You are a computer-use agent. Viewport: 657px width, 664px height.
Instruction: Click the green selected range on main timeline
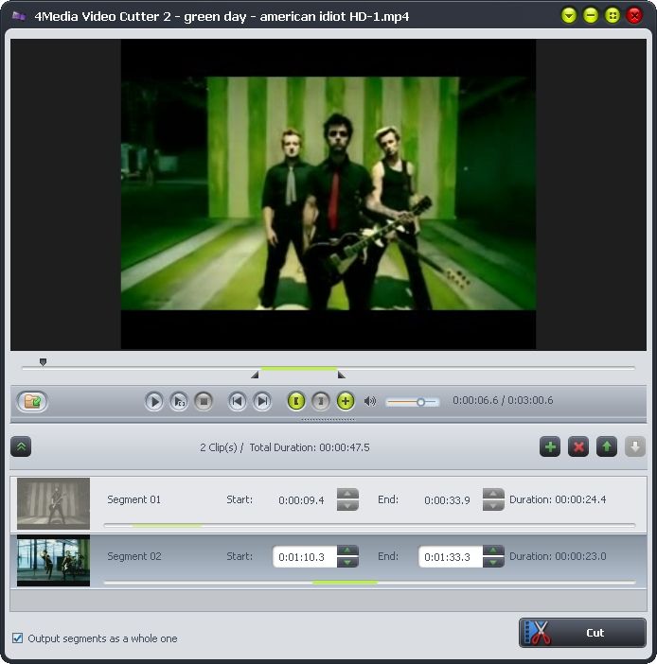(299, 369)
